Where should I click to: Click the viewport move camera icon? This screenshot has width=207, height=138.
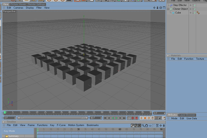pos(154,8)
